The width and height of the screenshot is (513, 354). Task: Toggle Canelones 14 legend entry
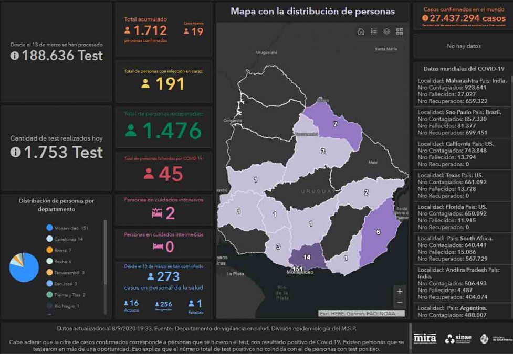(x=65, y=239)
